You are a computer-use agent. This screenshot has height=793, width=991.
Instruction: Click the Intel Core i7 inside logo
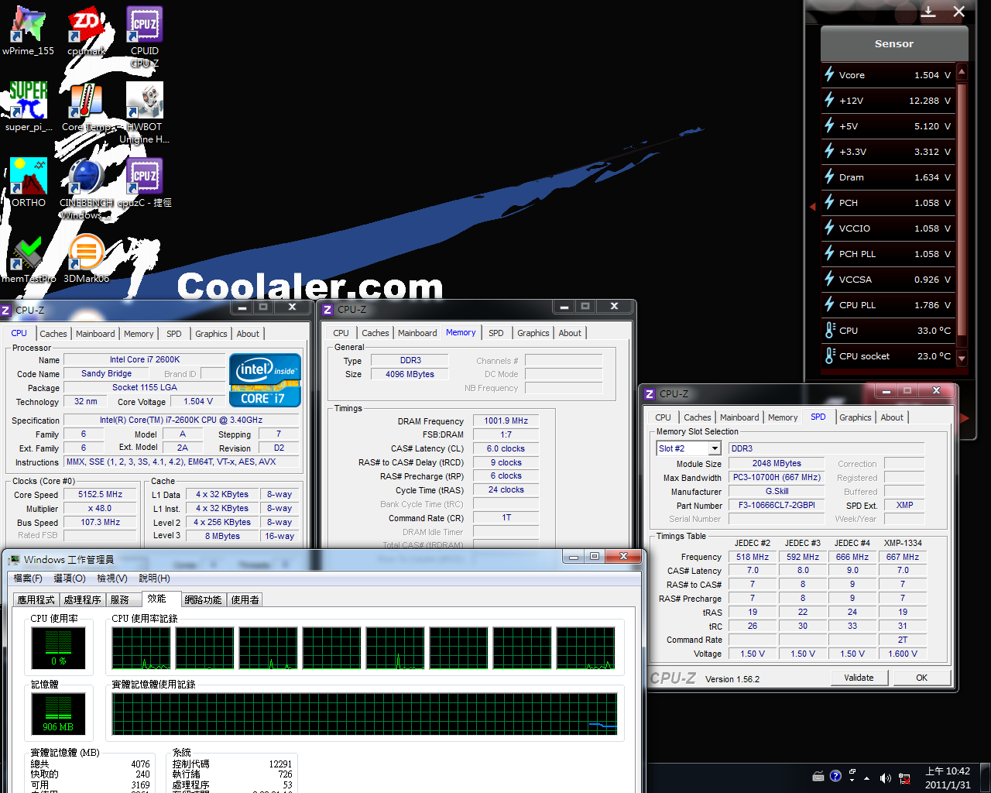point(265,380)
